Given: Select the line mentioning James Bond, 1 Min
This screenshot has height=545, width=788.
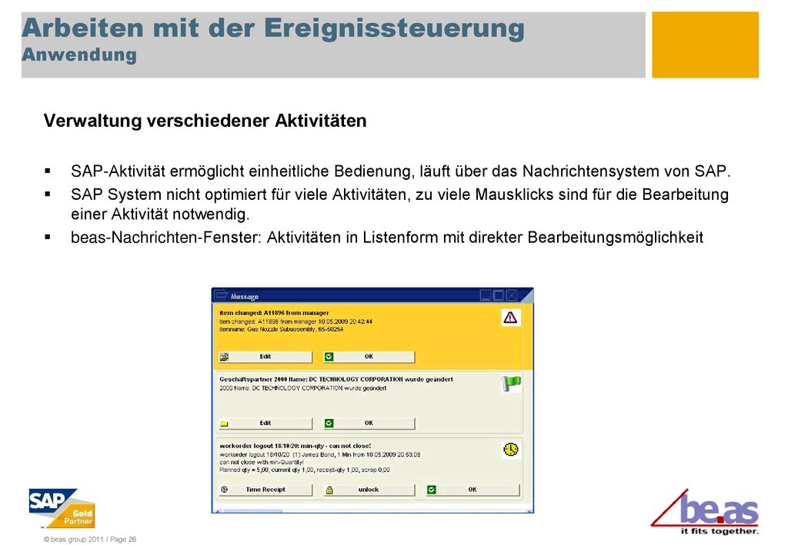Looking at the screenshot, I should coord(319,454).
